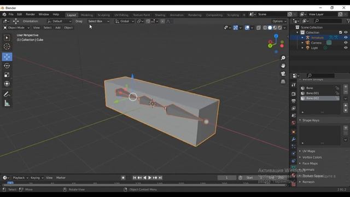Hide the Camera with its eye icon

click(346, 43)
